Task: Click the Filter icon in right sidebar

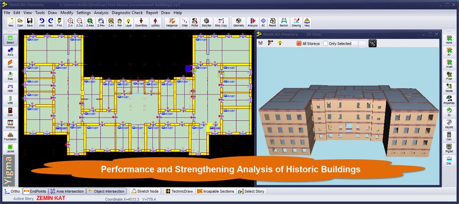Action: point(449,76)
